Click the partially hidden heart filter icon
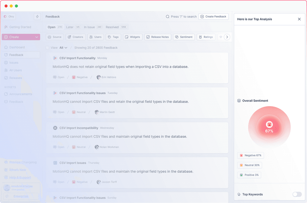 coord(221,37)
